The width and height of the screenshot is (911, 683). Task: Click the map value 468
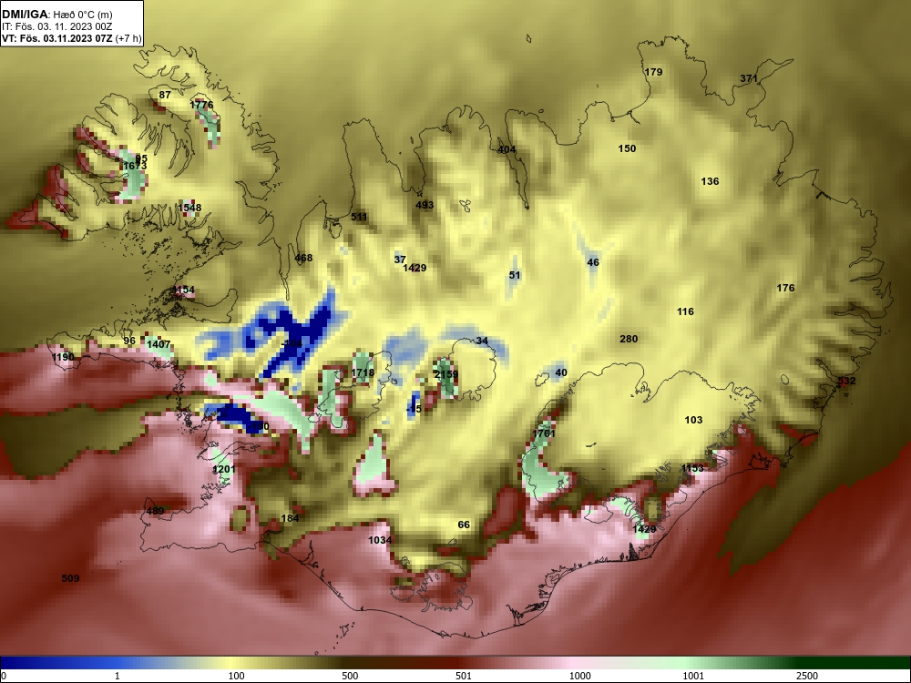coord(303,258)
